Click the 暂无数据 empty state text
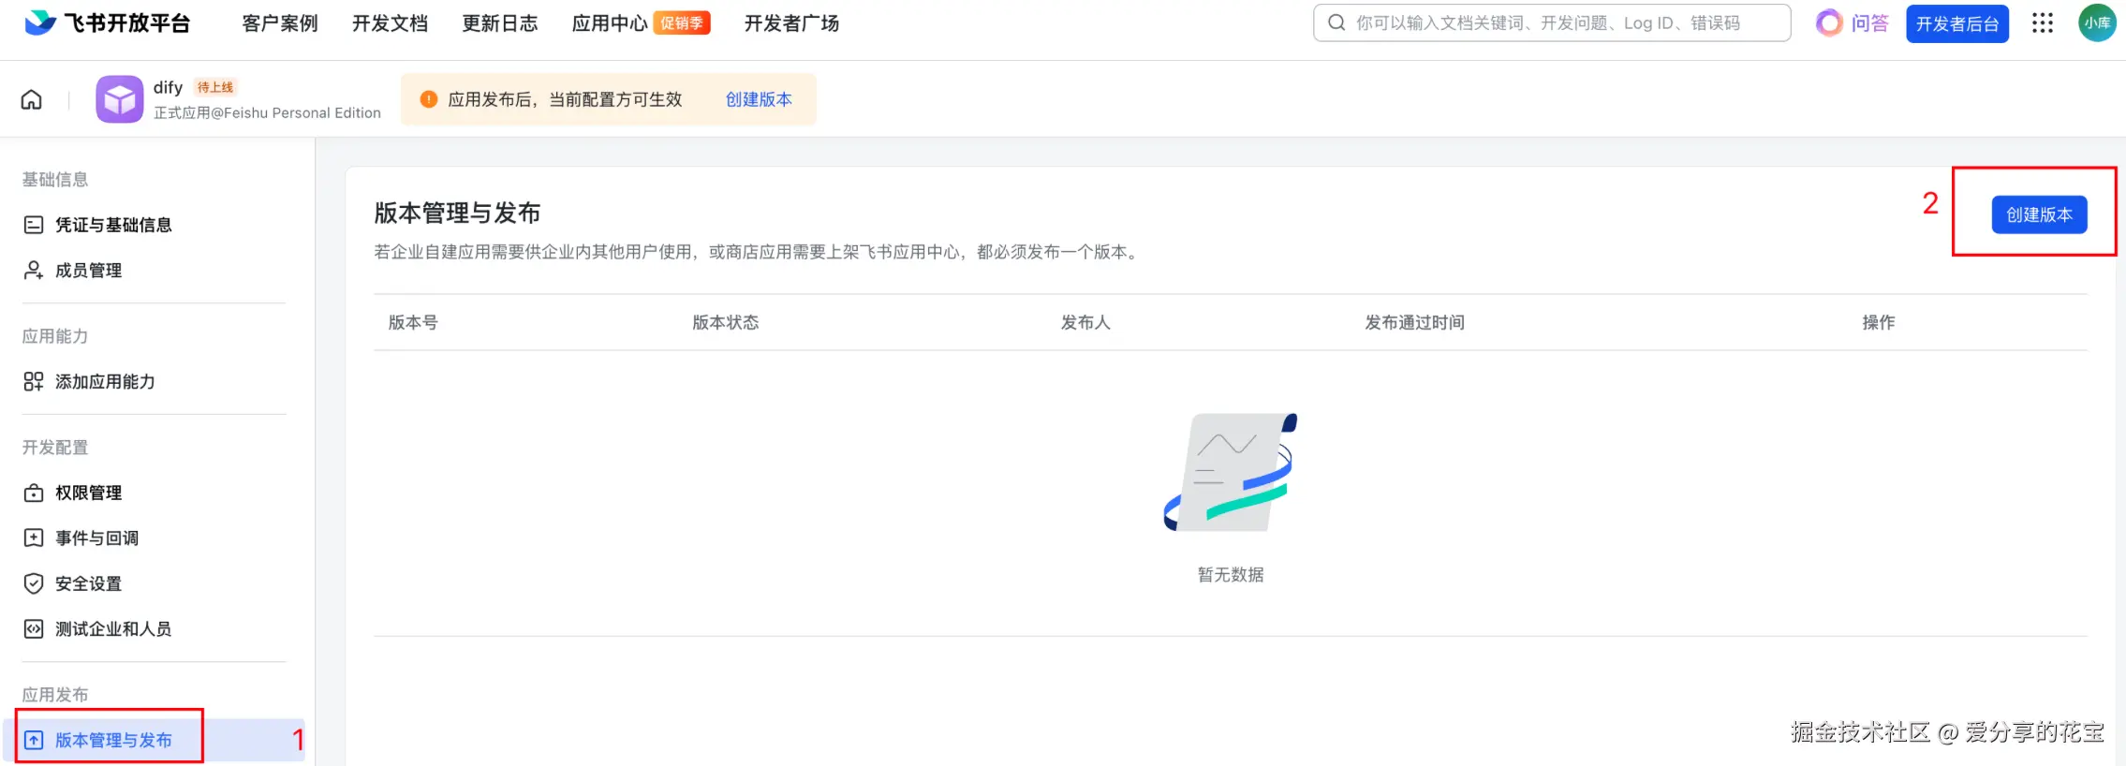This screenshot has height=766, width=2126. coord(1231,574)
